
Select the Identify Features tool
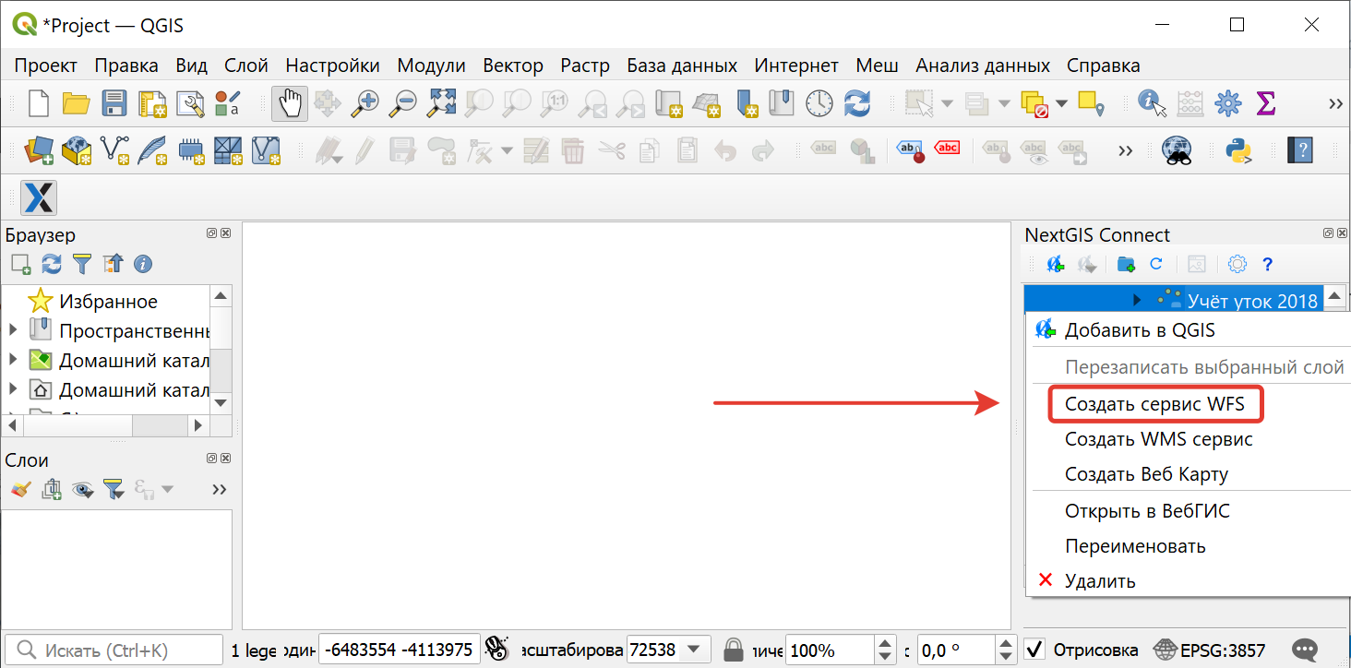pos(1152,102)
